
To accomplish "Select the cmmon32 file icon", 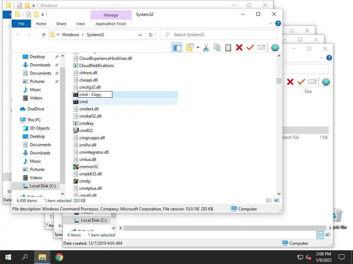I will [75, 167].
